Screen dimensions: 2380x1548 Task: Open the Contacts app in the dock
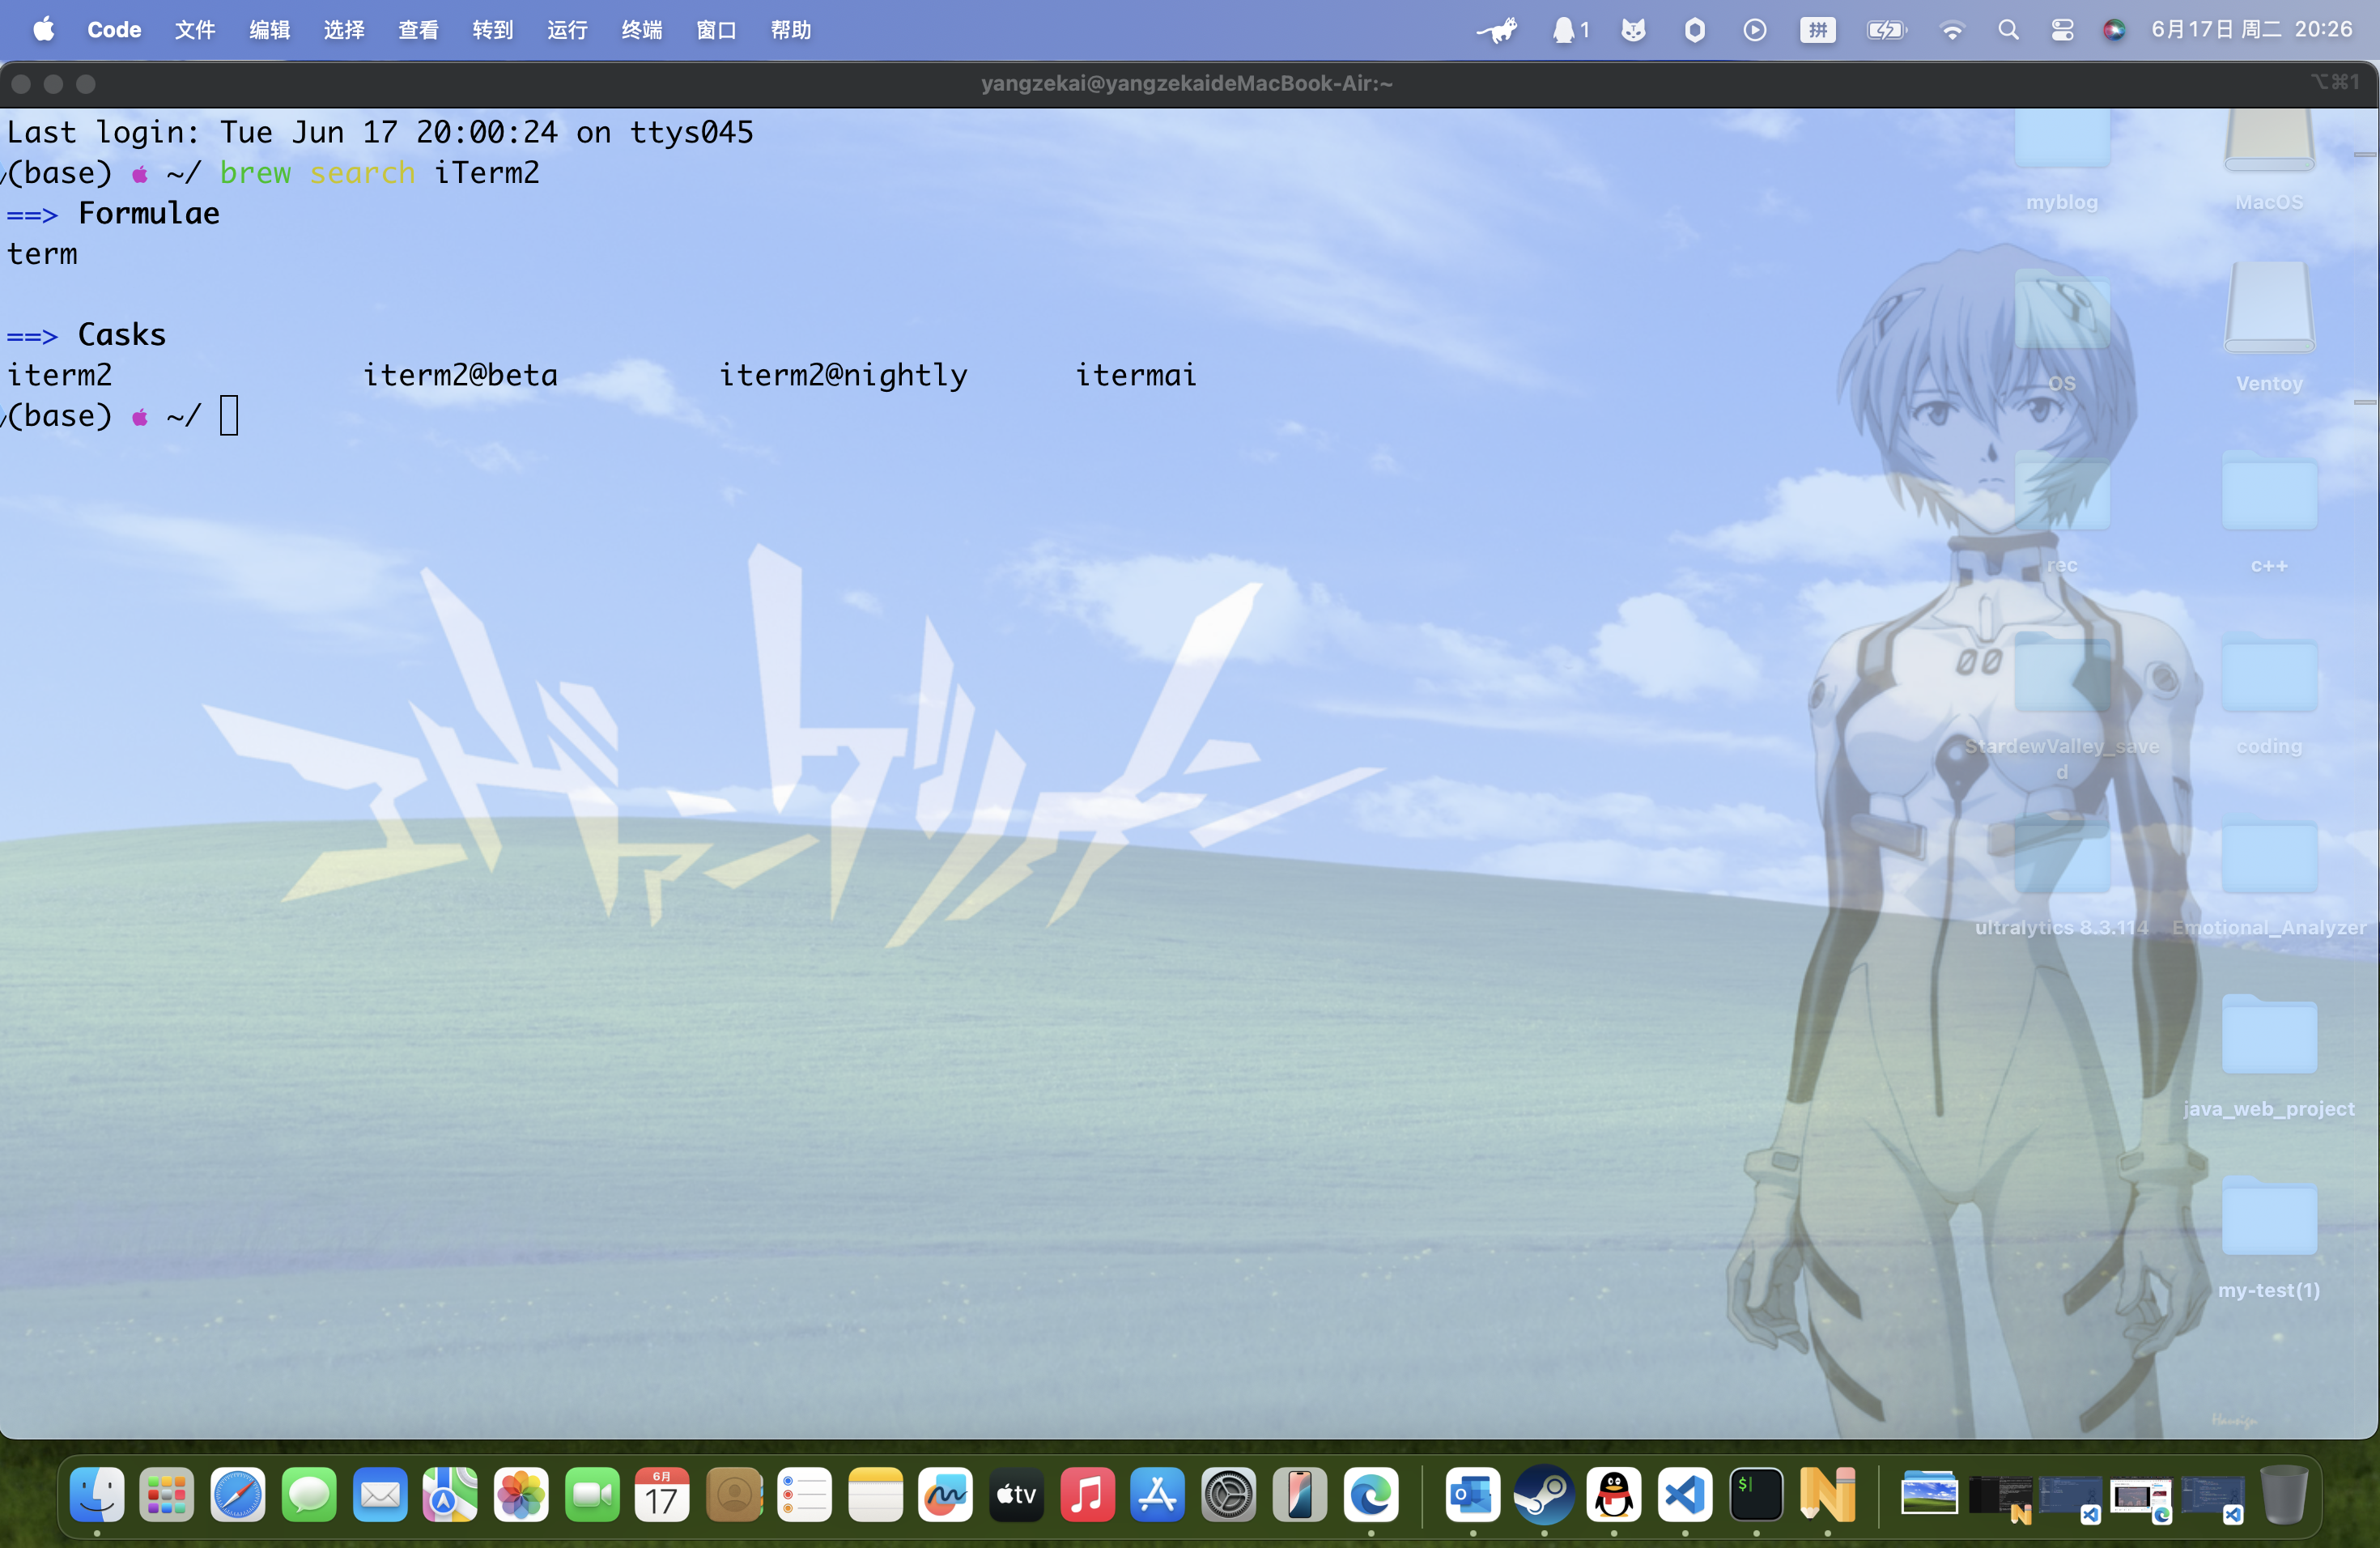[734, 1495]
